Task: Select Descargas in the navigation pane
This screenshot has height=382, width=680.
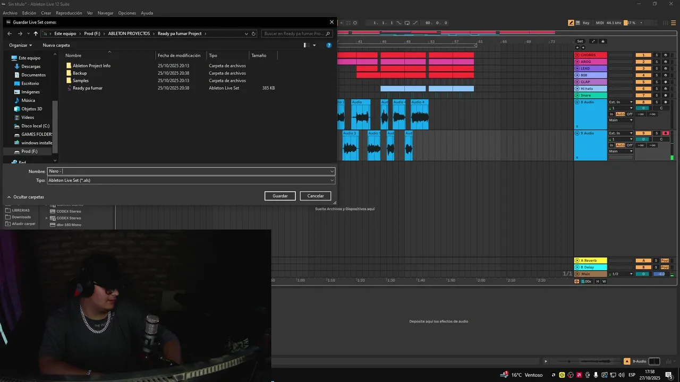Action: tap(31, 66)
